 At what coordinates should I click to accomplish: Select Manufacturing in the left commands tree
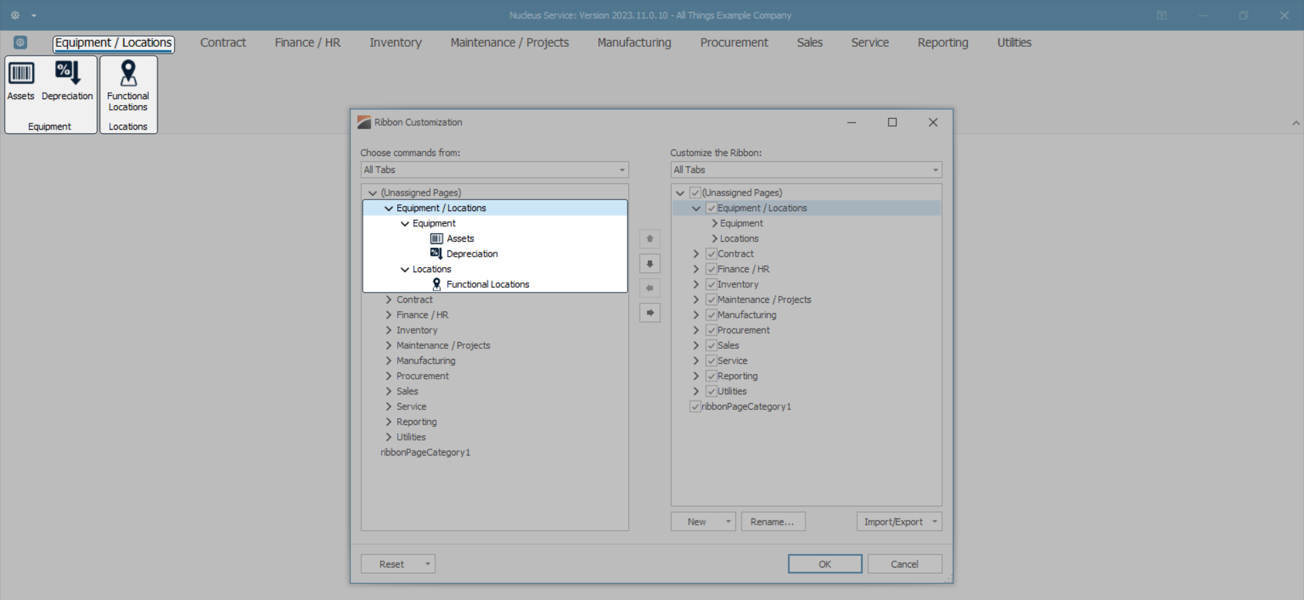[426, 361]
